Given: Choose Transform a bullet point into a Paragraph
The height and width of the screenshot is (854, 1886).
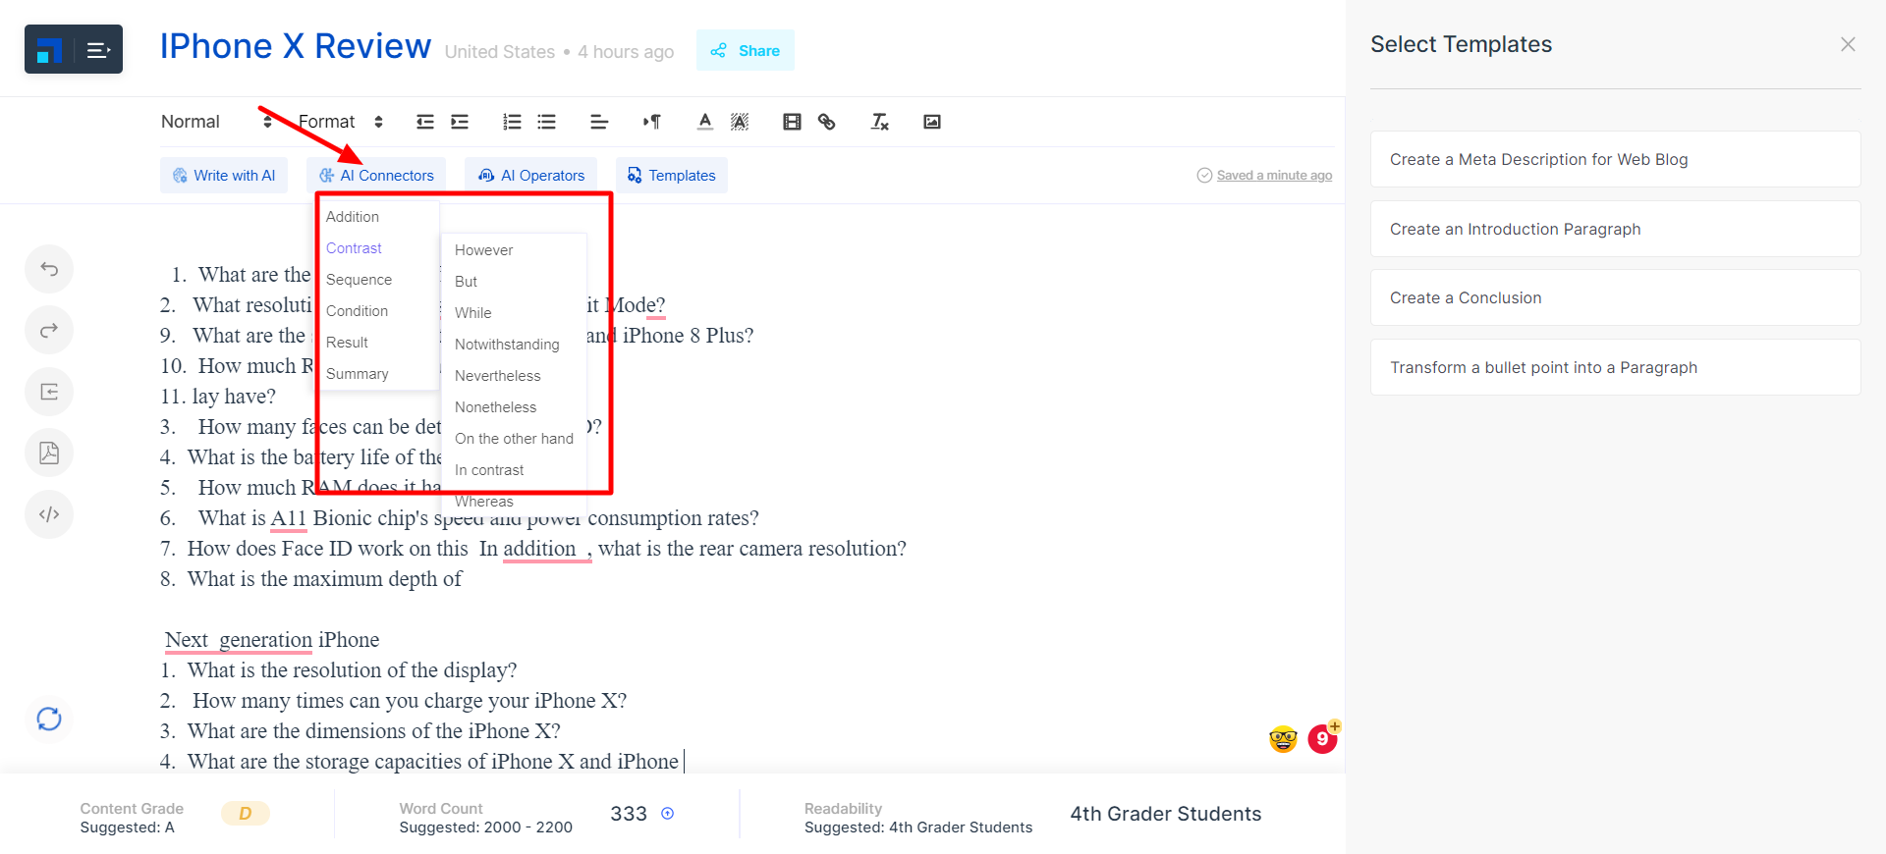Looking at the screenshot, I should click(x=1616, y=367).
